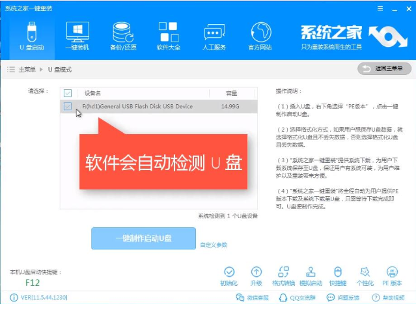Open the hamburger menu in title bar

pyautogui.click(x=380, y=8)
